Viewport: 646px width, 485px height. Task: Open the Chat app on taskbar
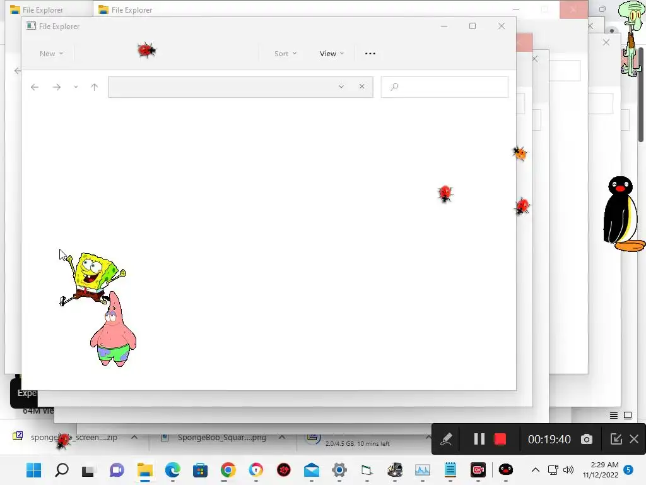pos(117,470)
